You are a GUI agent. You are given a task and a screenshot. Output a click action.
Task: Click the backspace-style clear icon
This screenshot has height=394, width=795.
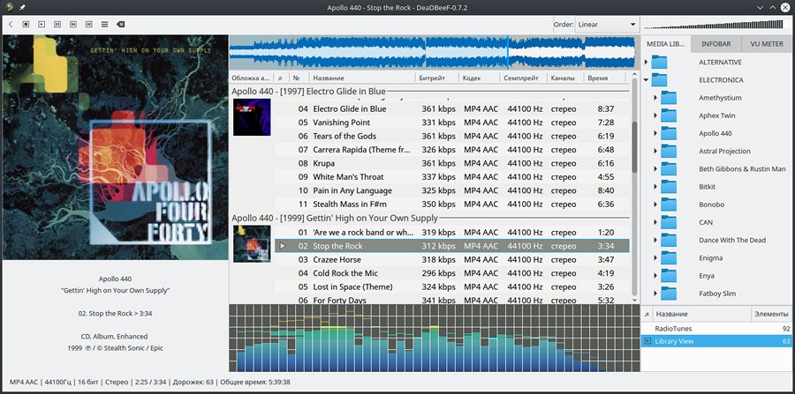(x=120, y=25)
